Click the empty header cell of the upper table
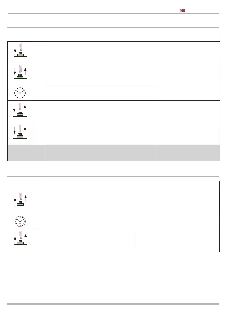This screenshot has width=227, height=319. [x=132, y=37]
